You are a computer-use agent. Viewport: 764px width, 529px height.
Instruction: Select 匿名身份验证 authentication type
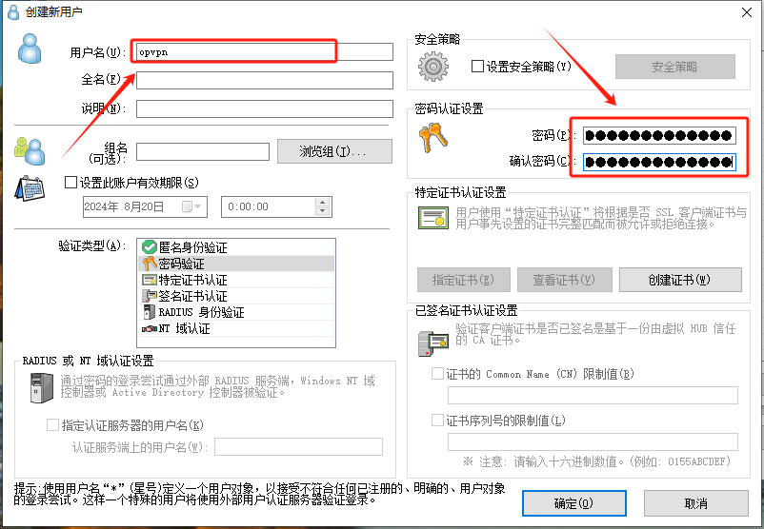191,247
